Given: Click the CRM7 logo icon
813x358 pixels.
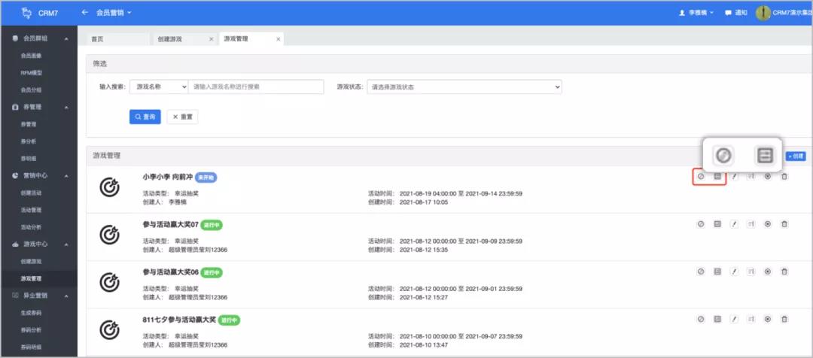Looking at the screenshot, I should 26,13.
